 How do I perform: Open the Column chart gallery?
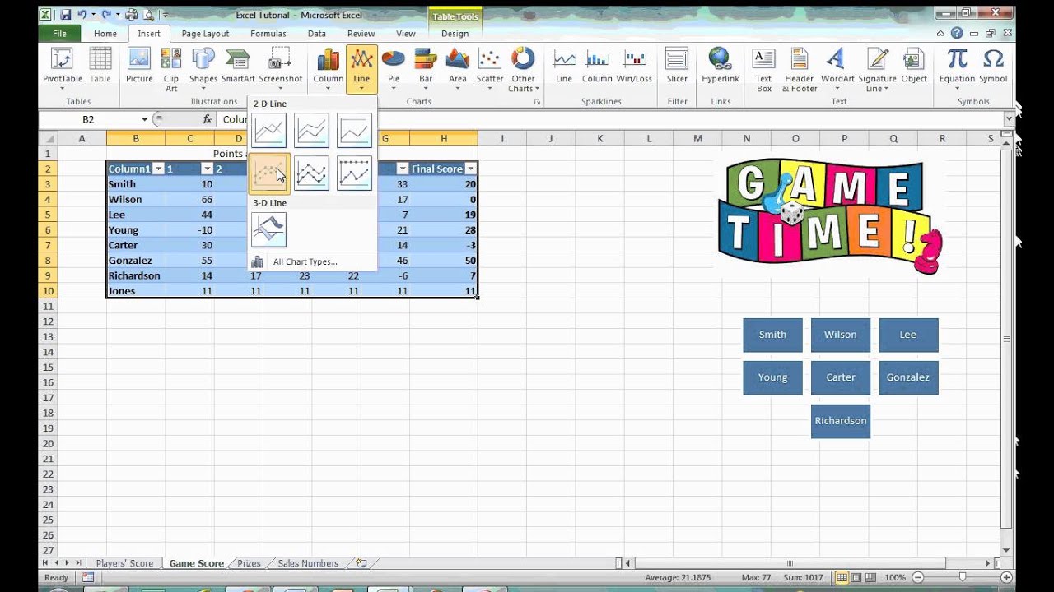coord(328,68)
